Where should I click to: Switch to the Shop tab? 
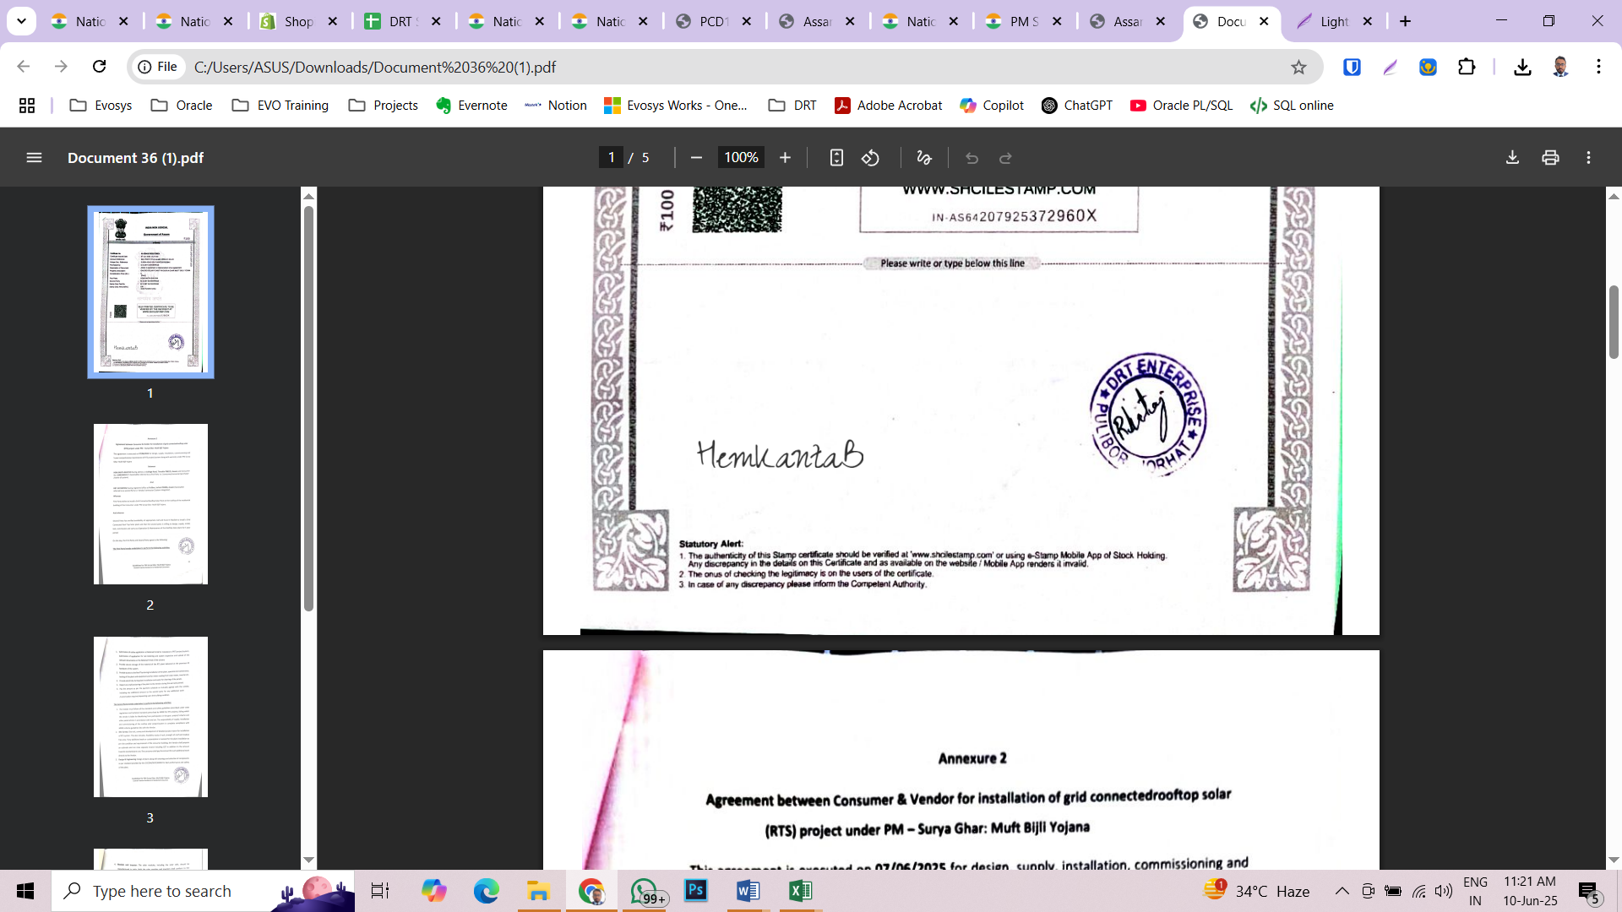tap(300, 21)
